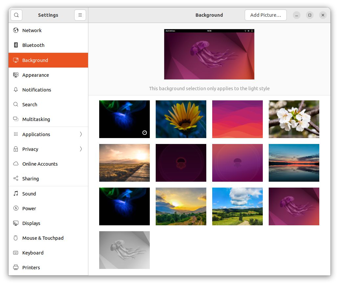Select the yellow flower wallpaper

[x=181, y=119]
